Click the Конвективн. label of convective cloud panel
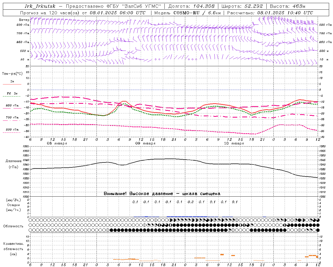Screen dimensions: 333x267 (x=14, y=244)
